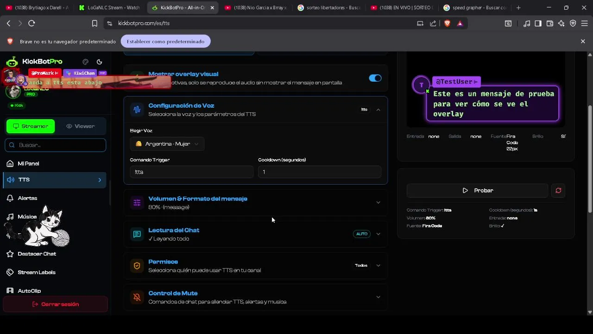Screen dimensions: 593x334
Task: Open the Argentina - Mujer voice dropdown
Action: [167, 144]
